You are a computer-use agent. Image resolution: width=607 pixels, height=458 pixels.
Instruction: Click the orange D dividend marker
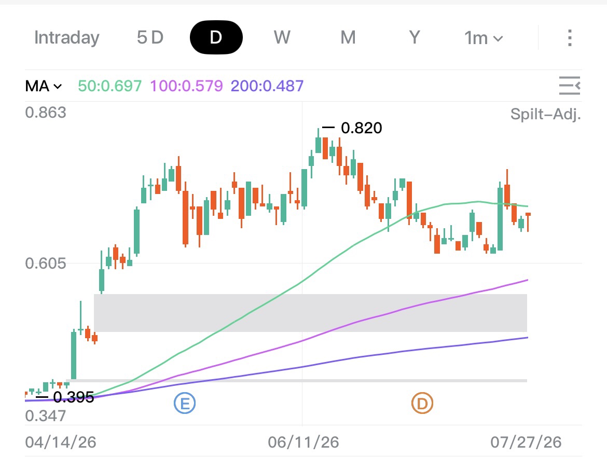pos(422,403)
